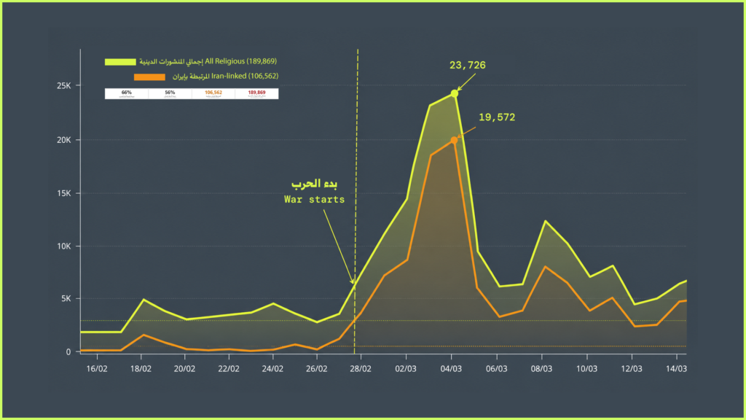Click the orange peak data point marker
The height and width of the screenshot is (420, 746).
(454, 141)
